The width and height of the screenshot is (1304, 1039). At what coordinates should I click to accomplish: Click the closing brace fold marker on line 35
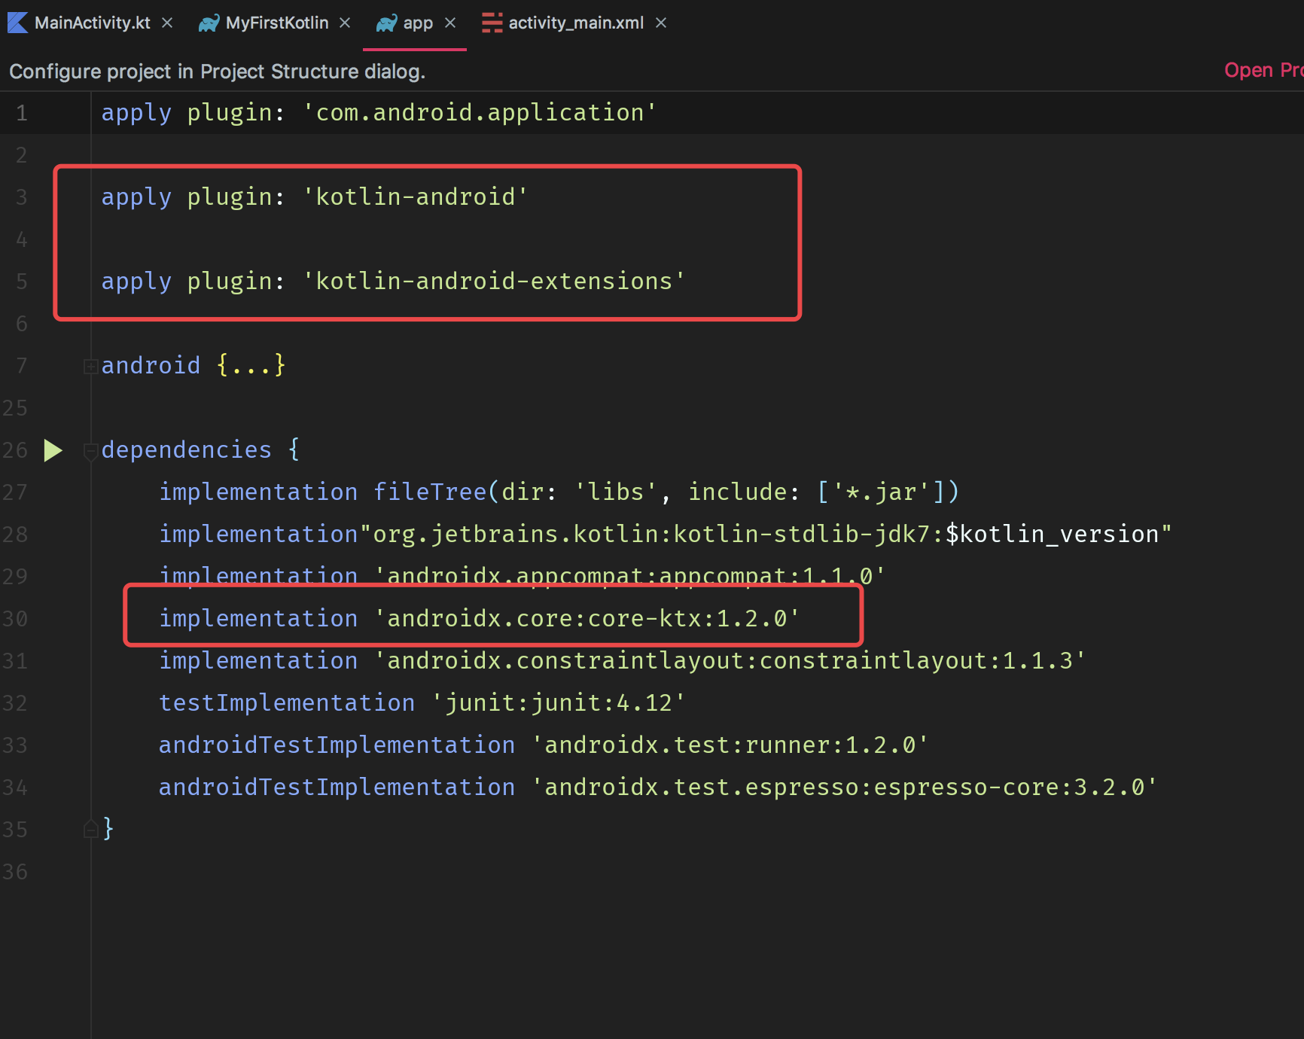[90, 829]
